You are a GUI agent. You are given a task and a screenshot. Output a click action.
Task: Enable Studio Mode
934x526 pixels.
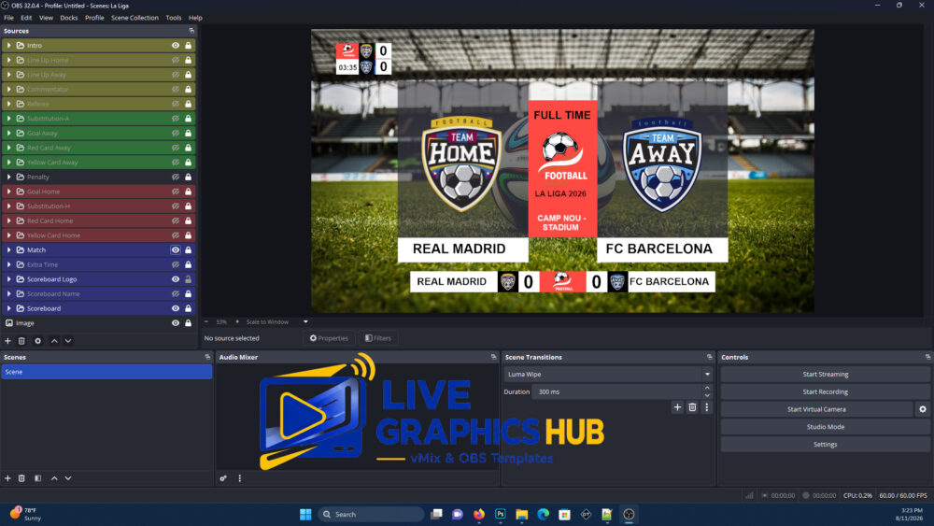pyautogui.click(x=825, y=427)
